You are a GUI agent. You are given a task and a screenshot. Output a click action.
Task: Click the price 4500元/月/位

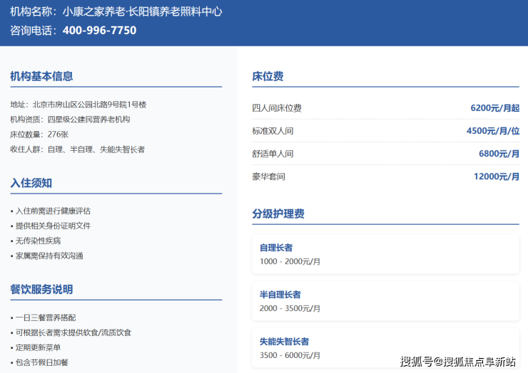coord(492,131)
